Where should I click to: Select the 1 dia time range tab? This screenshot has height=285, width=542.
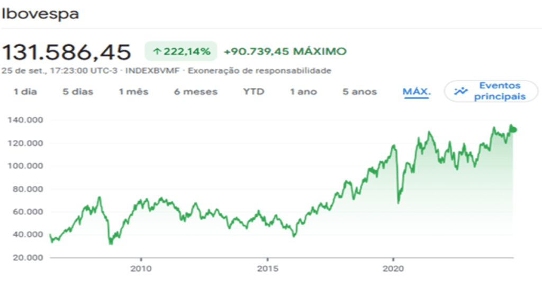pos(25,92)
